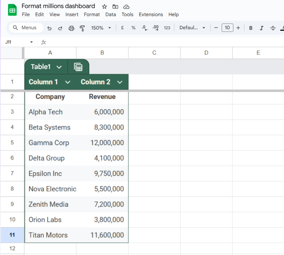Apply percent format from the toolbar

[x=133, y=28]
